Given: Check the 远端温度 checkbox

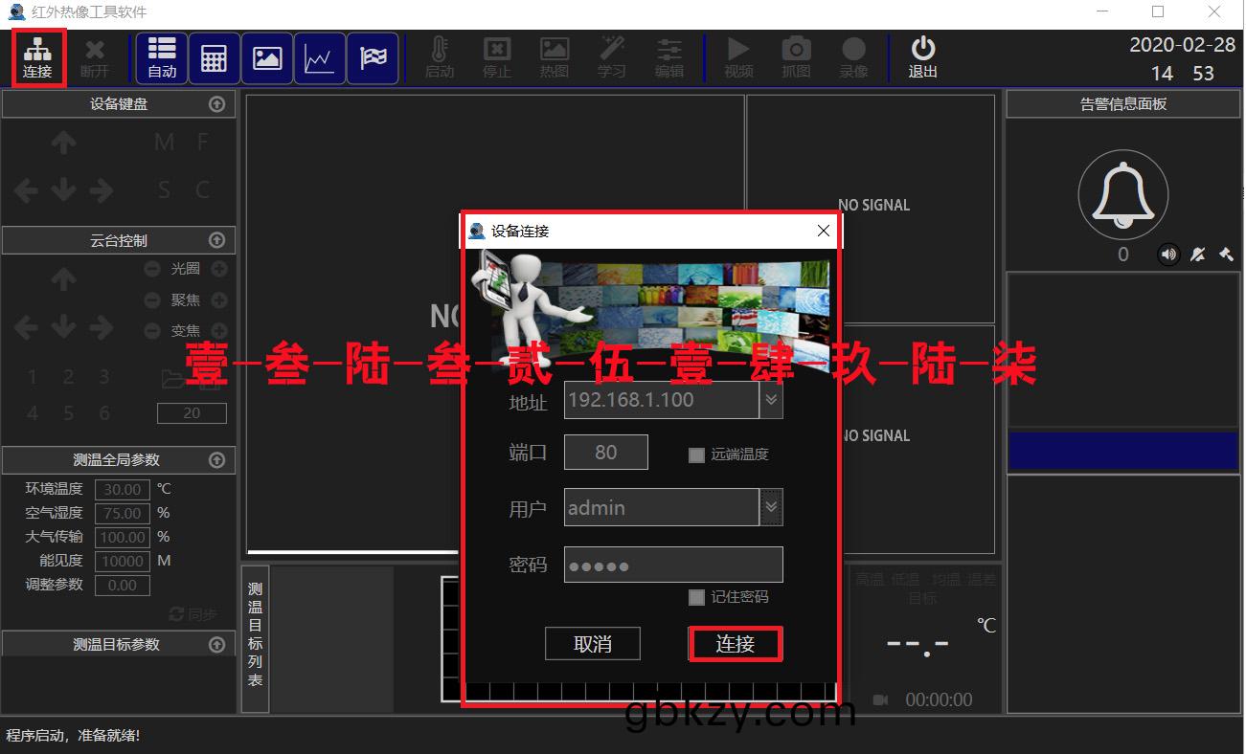Looking at the screenshot, I should point(696,455).
